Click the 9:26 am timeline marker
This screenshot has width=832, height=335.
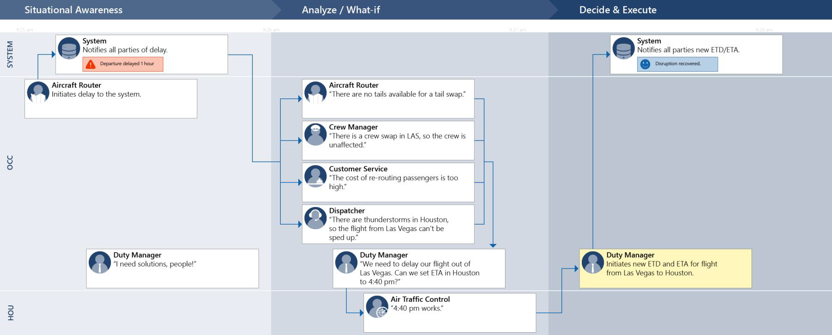pyautogui.click(x=271, y=30)
